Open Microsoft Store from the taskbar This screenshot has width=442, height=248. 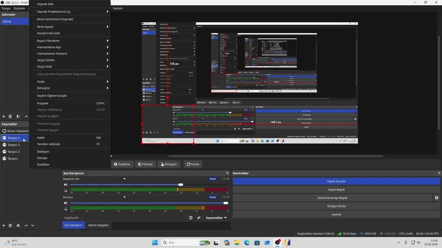[257, 242]
